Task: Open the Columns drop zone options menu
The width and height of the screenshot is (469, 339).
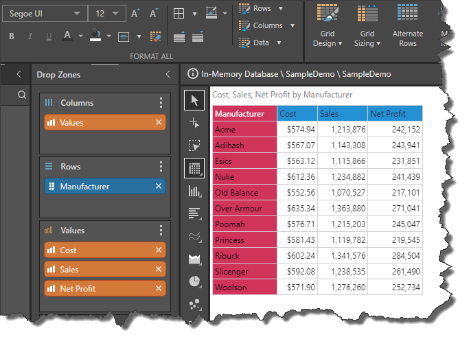Action: pyautogui.click(x=161, y=103)
